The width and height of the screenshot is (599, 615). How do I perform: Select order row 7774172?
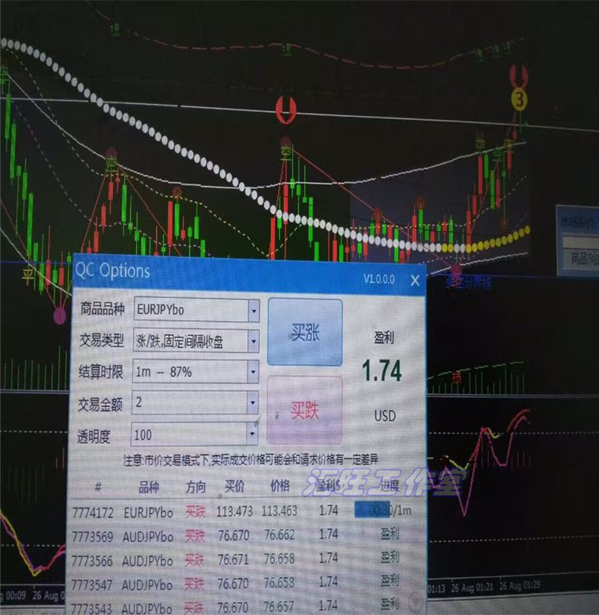(x=246, y=511)
